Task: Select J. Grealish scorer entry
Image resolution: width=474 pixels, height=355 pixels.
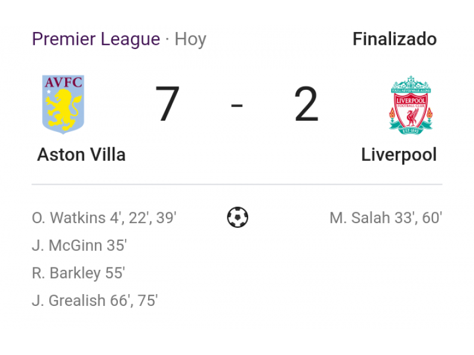Action: pyautogui.click(x=95, y=301)
